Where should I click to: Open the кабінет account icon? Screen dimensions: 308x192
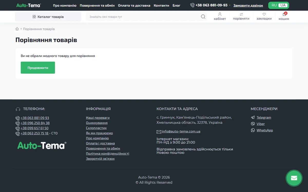[x=220, y=14]
